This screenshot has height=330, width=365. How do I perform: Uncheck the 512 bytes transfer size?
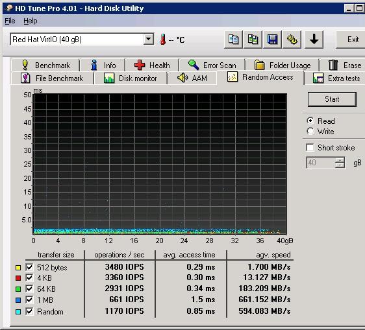29,267
